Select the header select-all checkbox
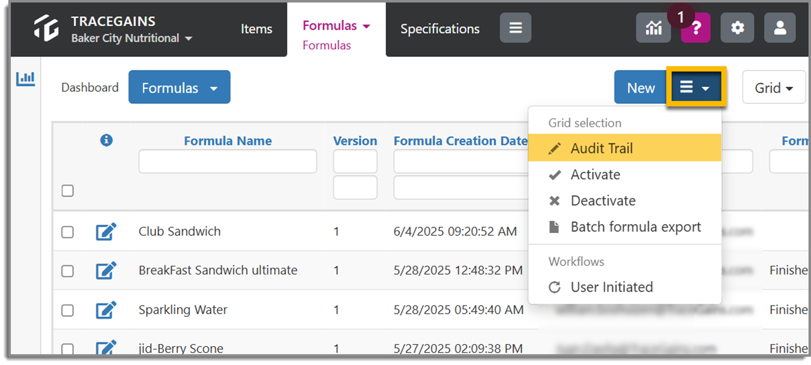The height and width of the screenshot is (365, 811). [68, 191]
